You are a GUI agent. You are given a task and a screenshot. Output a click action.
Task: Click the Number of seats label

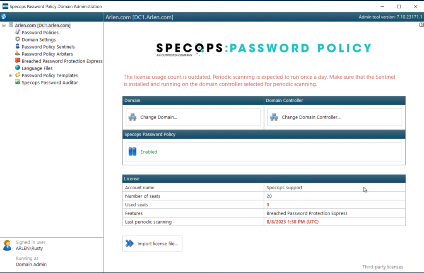(142, 196)
